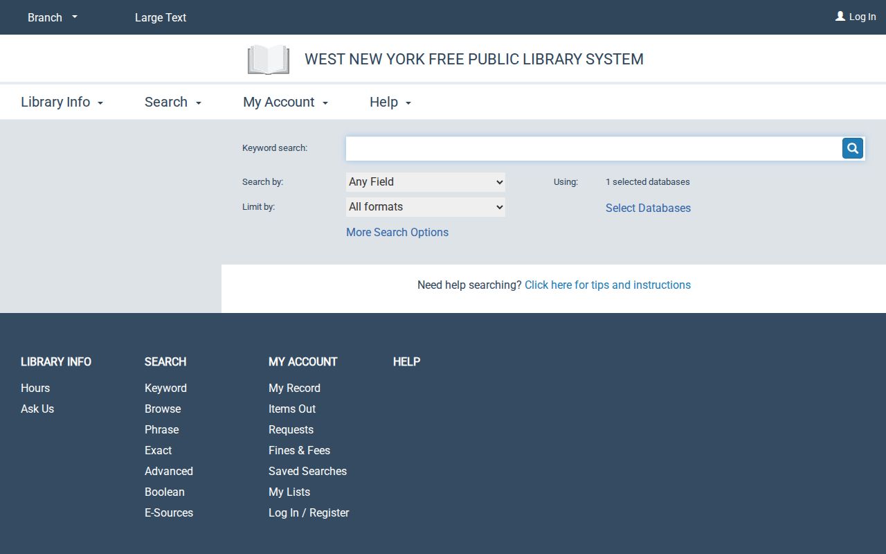The width and height of the screenshot is (886, 554).
Task: Open Ask Us footer link
Action: (x=37, y=409)
